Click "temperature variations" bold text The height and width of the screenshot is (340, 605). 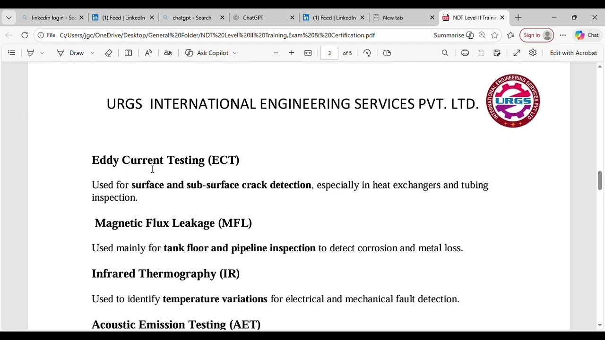point(215,299)
